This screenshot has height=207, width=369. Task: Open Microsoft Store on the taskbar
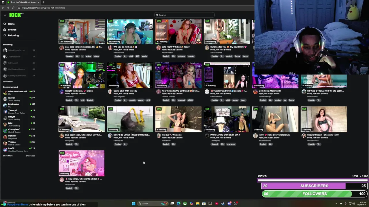204,204
